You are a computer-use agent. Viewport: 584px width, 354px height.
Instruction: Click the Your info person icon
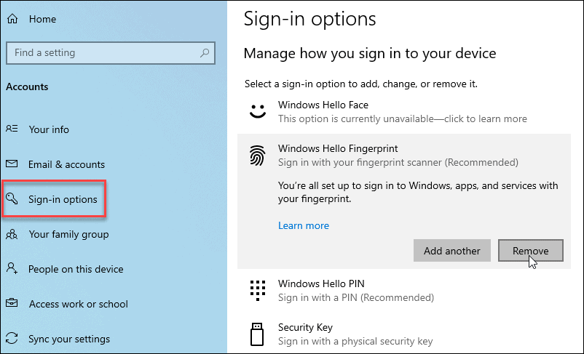click(12, 129)
